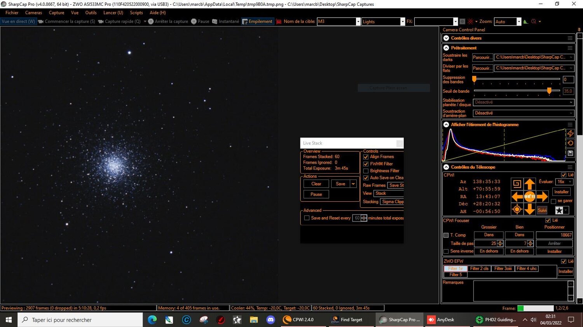Open the Aide (H) menu
Image resolution: width=583 pixels, height=327 pixels.
pyautogui.click(x=158, y=13)
